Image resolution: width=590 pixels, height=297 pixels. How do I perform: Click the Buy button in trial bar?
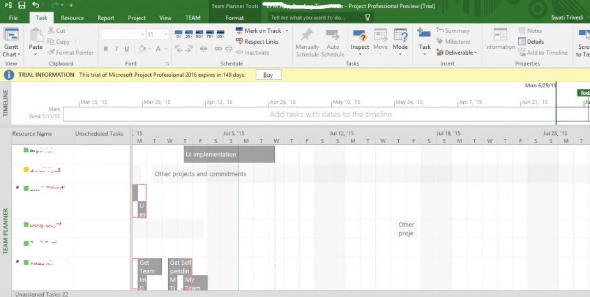tap(268, 75)
